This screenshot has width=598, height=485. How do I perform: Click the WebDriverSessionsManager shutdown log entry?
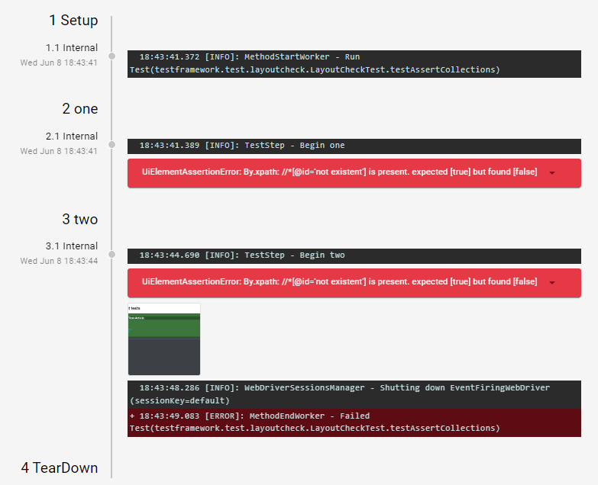354,394
